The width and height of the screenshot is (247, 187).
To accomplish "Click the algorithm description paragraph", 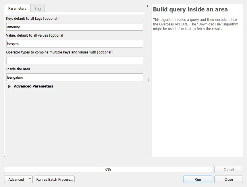I will pyautogui.click(x=196, y=24).
